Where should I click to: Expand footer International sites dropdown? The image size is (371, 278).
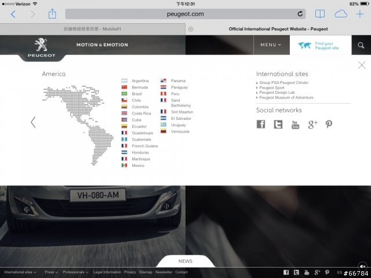tap(20, 272)
